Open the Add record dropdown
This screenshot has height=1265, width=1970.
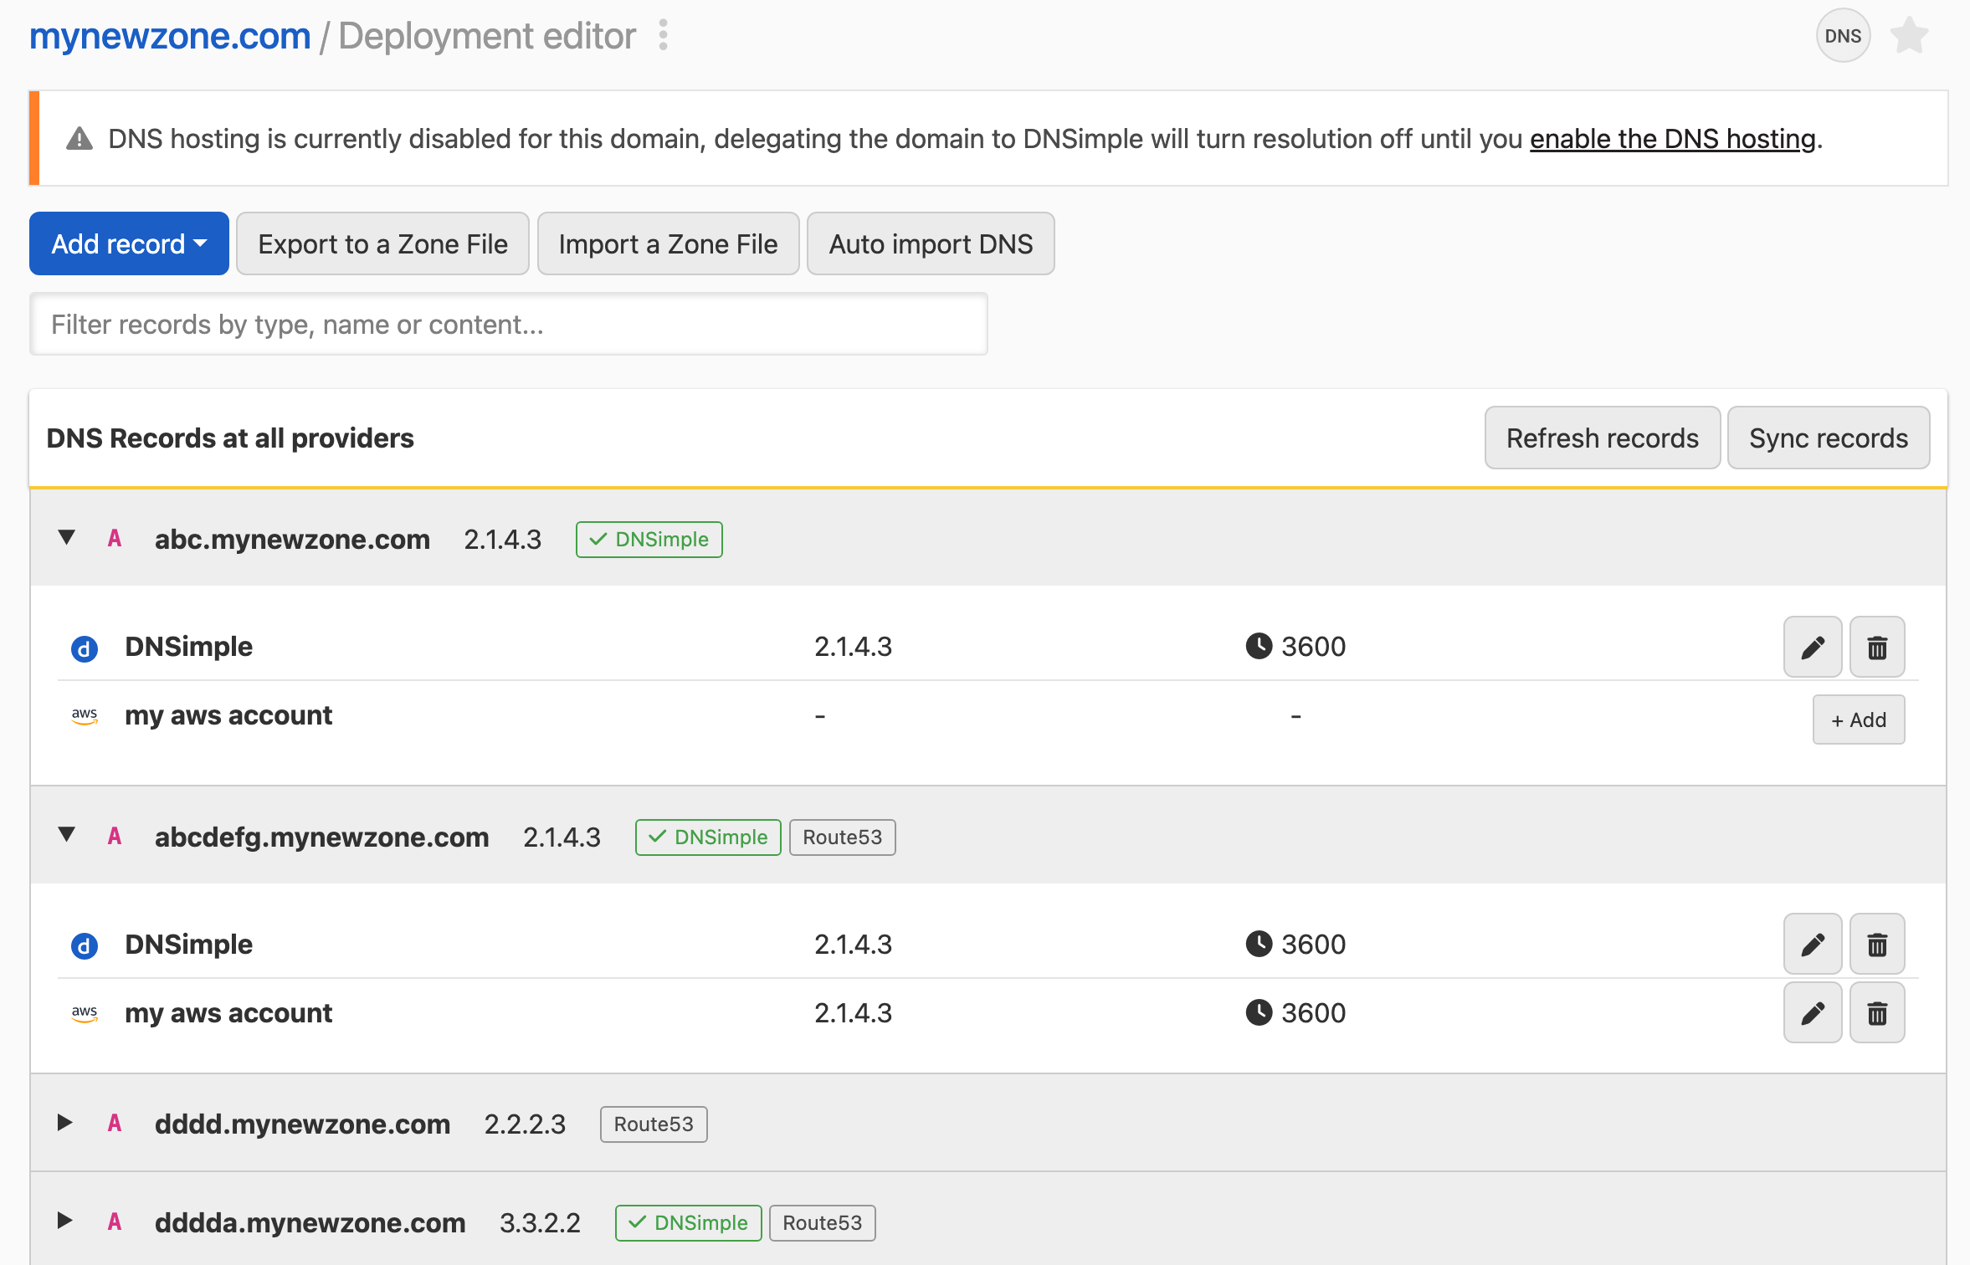pos(129,243)
